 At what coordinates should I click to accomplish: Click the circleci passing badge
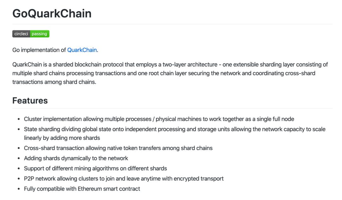pos(31,34)
